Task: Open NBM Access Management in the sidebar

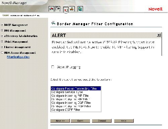Action: pyautogui.click(x=20, y=53)
